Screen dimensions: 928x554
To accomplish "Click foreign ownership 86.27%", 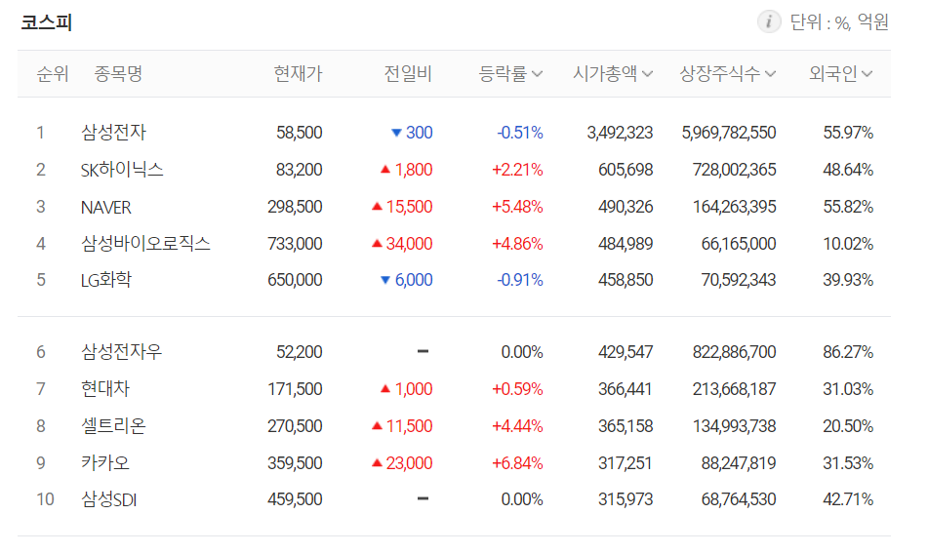I will tap(848, 352).
